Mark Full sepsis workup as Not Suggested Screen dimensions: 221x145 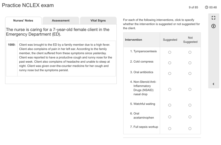pyautogui.click(x=190, y=128)
